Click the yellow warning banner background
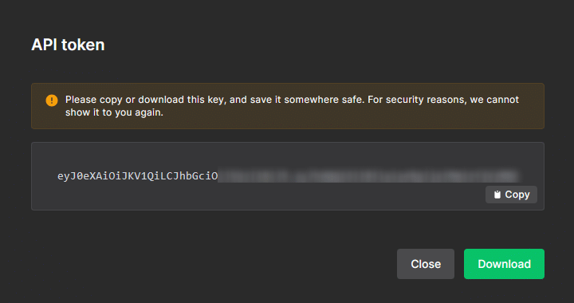 288,106
